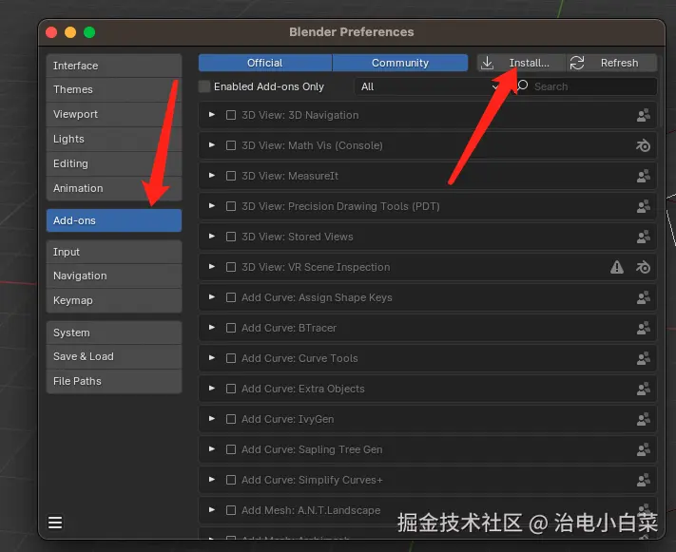The width and height of the screenshot is (676, 552).
Task: Expand VR Scene Inspection add-on details
Action: [x=212, y=267]
